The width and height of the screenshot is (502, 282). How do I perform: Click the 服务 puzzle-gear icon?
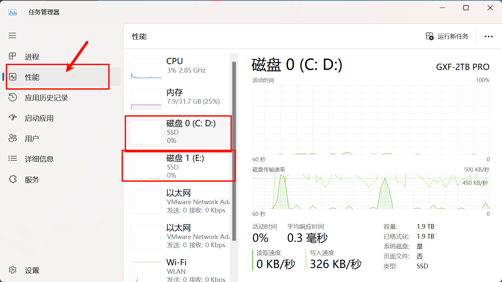coord(13,179)
